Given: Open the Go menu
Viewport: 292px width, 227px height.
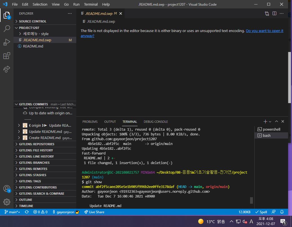Looking at the screenshot, I should coord(66,4).
